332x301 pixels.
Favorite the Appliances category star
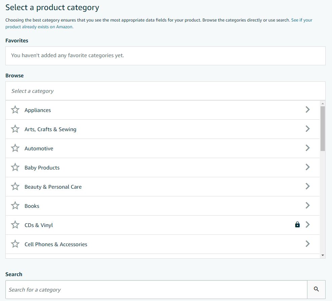pyautogui.click(x=15, y=110)
